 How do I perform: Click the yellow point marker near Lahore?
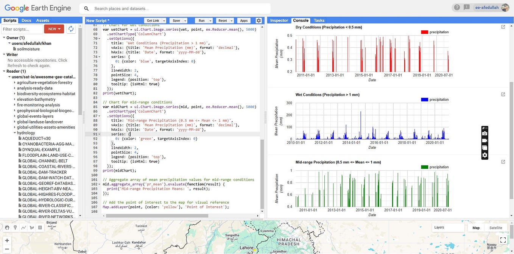(255, 250)
